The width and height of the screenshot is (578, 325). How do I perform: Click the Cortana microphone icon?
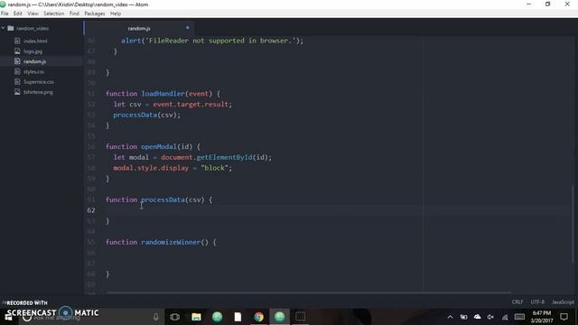[156, 317]
